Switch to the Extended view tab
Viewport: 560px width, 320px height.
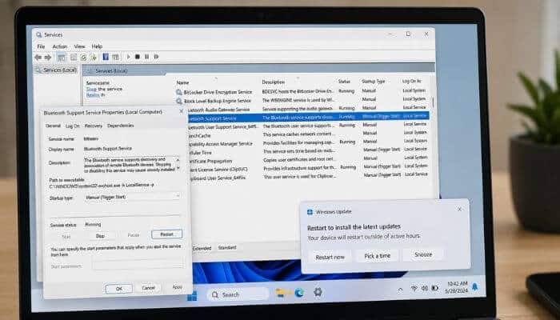[202, 248]
